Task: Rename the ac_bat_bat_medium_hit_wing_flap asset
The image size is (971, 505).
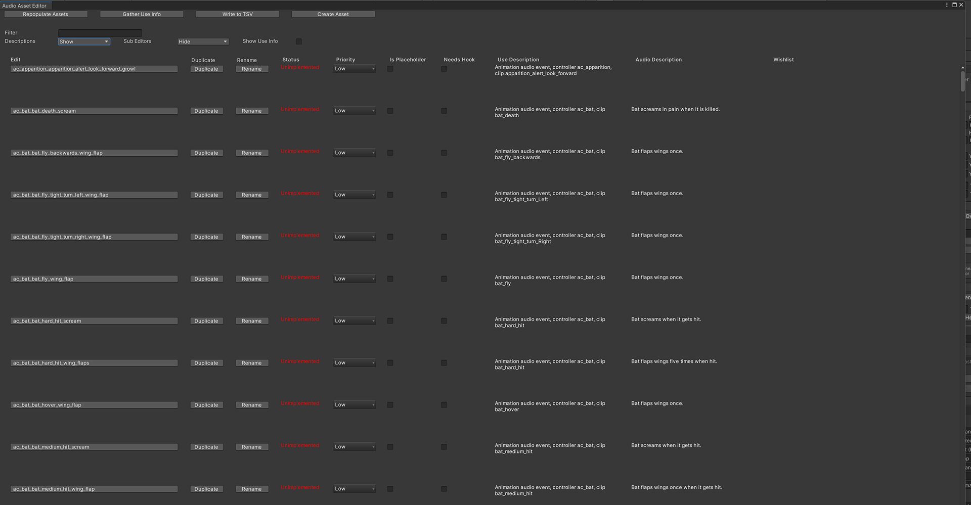Action: pyautogui.click(x=251, y=489)
